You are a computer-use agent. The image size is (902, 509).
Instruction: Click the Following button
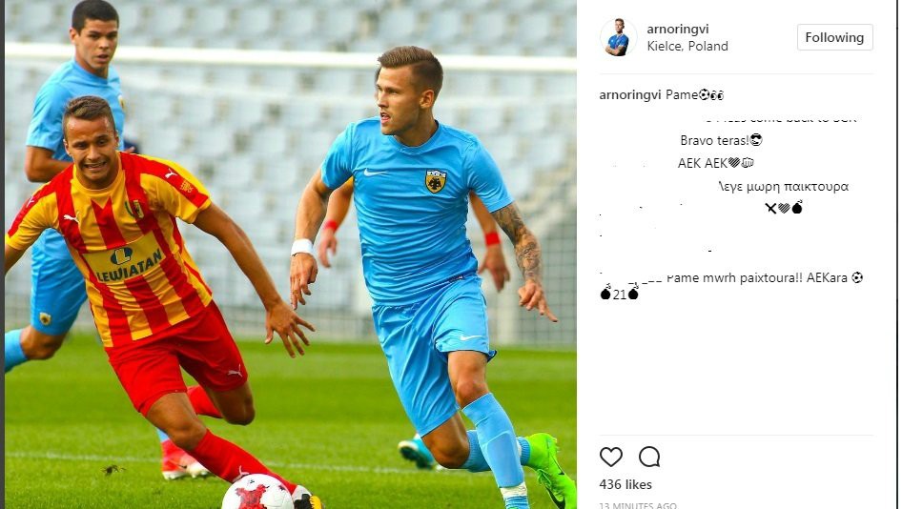click(834, 37)
